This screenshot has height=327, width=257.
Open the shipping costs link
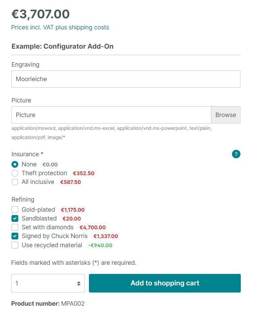(89, 27)
